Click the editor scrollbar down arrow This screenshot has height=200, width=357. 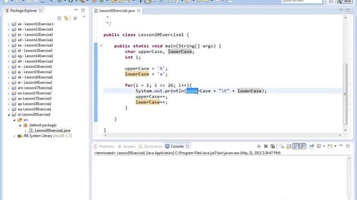click(x=345, y=131)
